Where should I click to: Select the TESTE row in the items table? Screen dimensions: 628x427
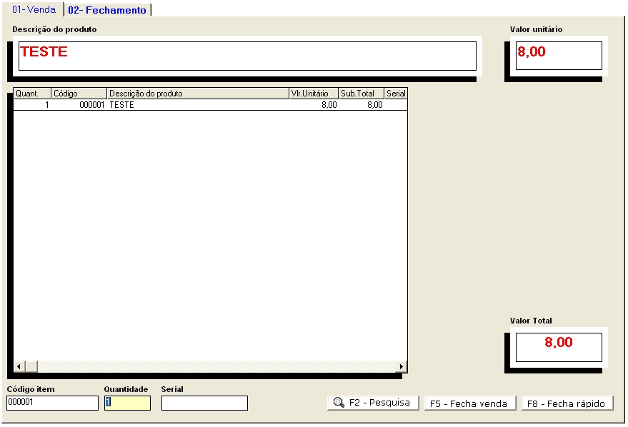198,105
